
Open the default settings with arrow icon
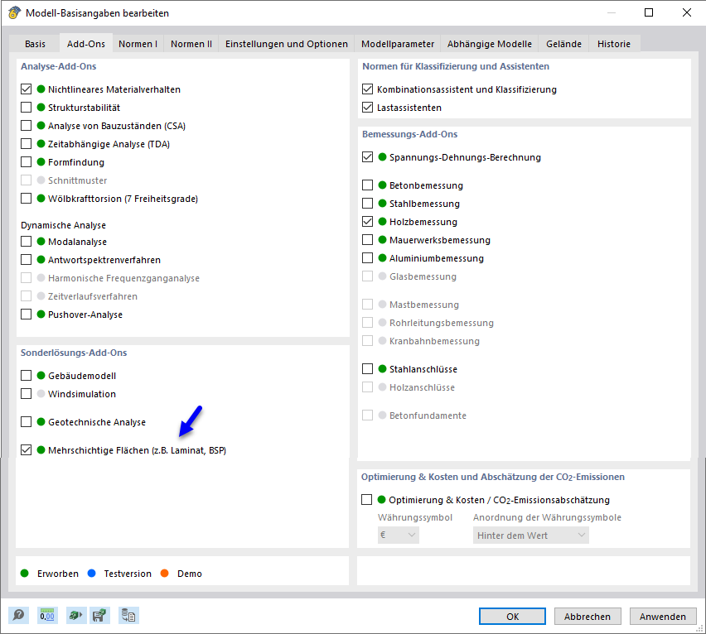tap(75, 615)
